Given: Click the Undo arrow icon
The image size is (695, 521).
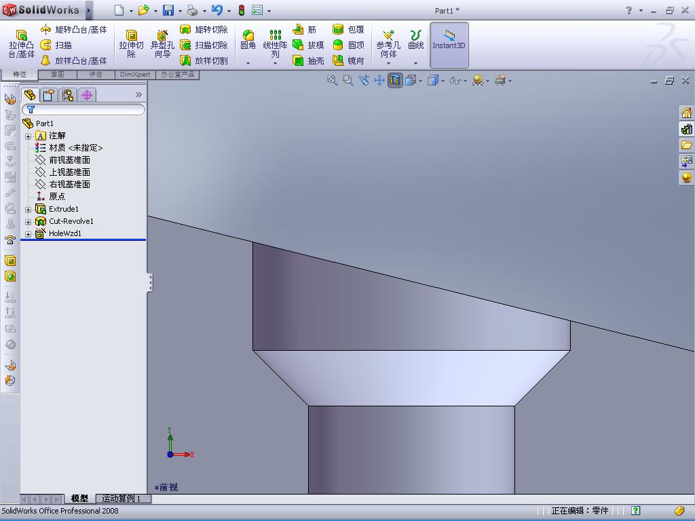Looking at the screenshot, I should [x=217, y=10].
